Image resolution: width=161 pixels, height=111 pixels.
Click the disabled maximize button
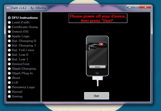(136, 7)
